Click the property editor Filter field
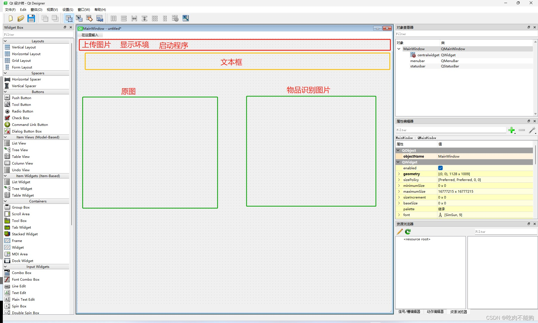This screenshot has width=538, height=323. [x=451, y=130]
